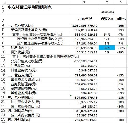Click the value 194,461.08
The image size is (128, 123).
click(84, 93)
